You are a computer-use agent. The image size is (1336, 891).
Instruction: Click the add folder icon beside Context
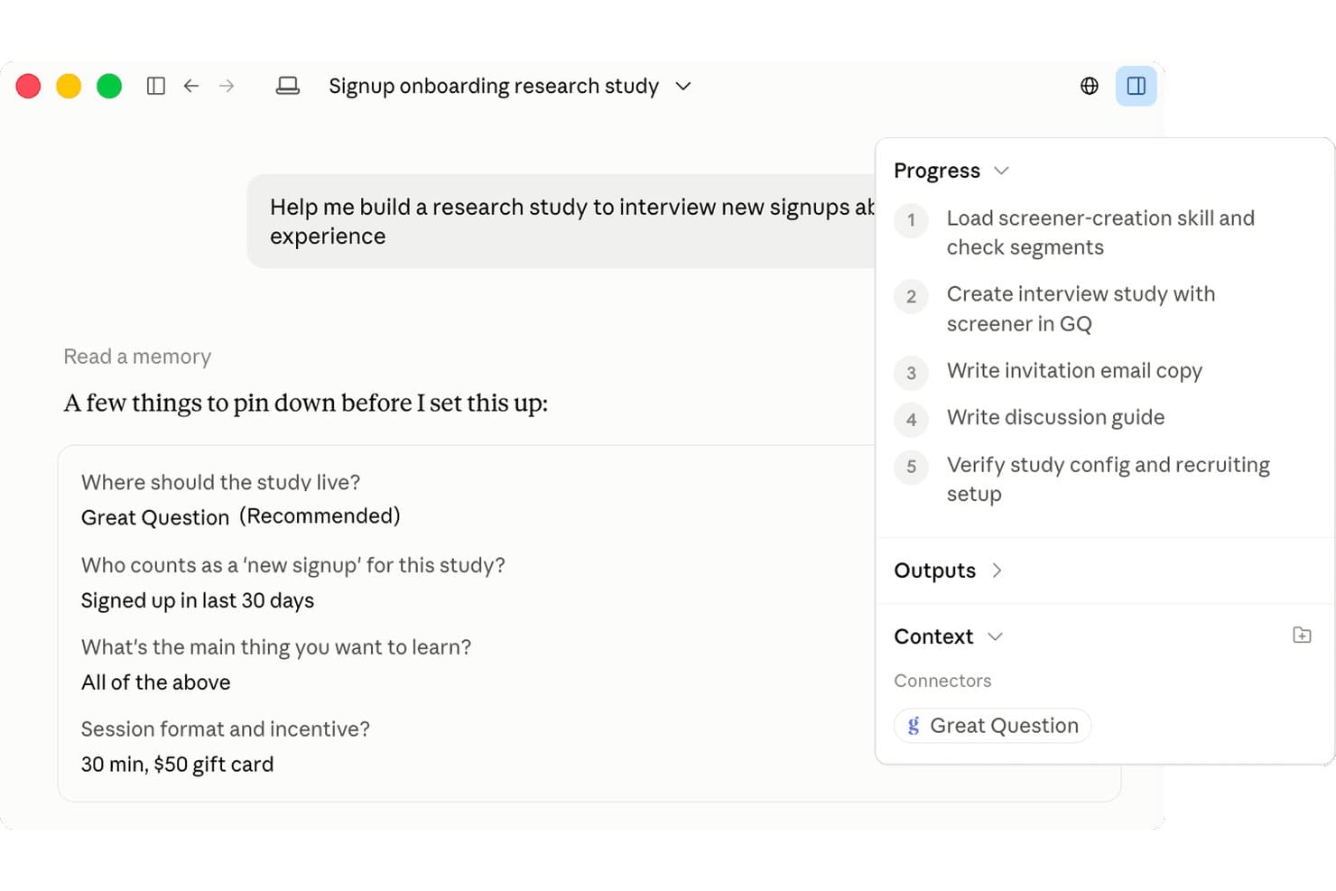pyautogui.click(x=1302, y=635)
